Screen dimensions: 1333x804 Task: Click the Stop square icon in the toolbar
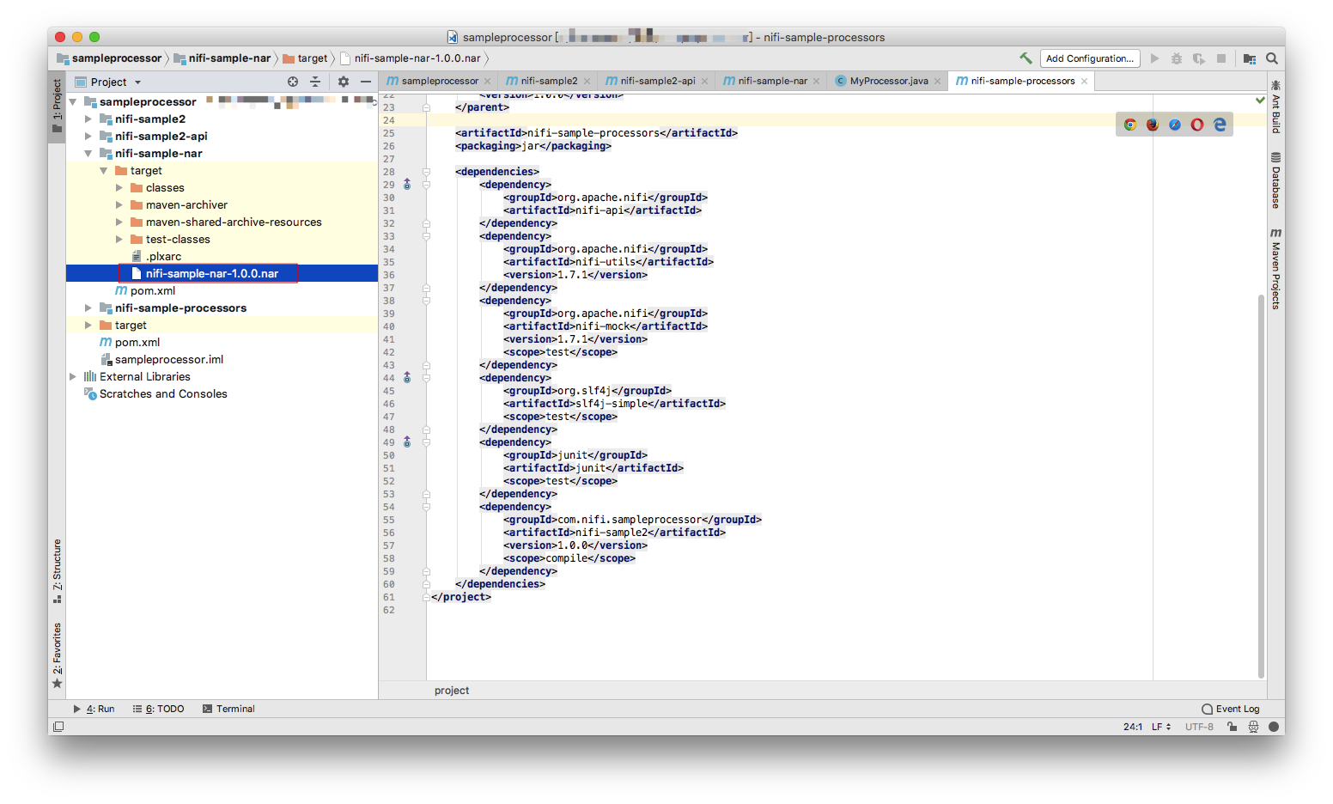tap(1221, 58)
